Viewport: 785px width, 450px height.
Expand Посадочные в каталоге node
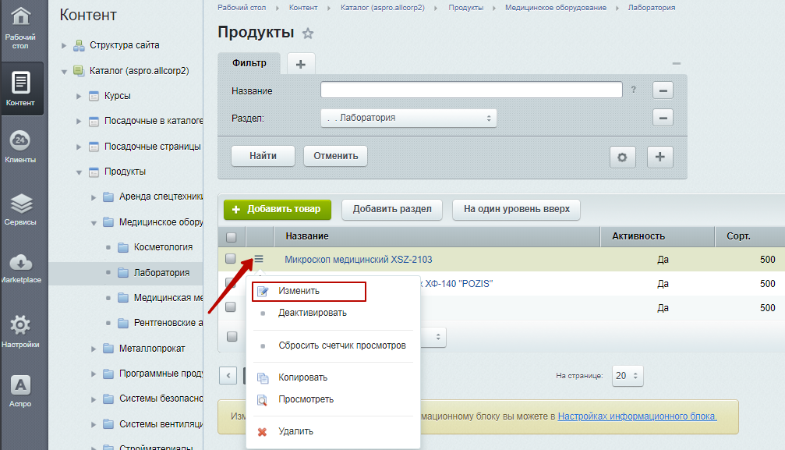[x=79, y=121]
